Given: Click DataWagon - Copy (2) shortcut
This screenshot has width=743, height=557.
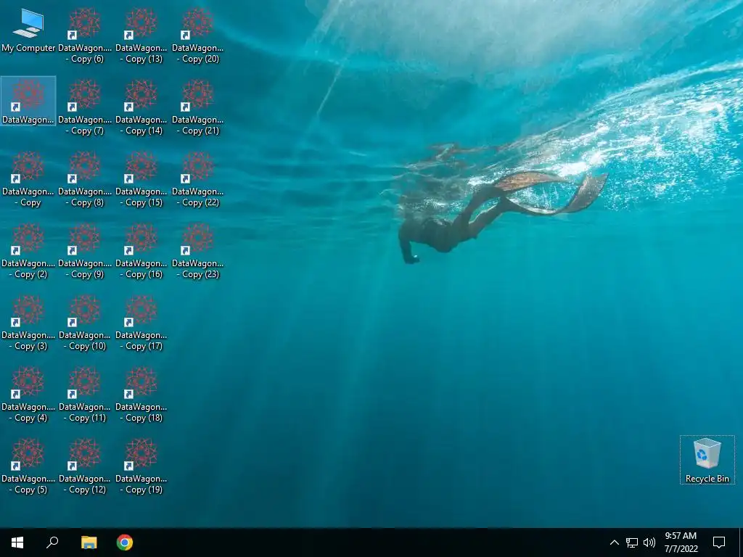Looking at the screenshot, I should (x=28, y=252).
